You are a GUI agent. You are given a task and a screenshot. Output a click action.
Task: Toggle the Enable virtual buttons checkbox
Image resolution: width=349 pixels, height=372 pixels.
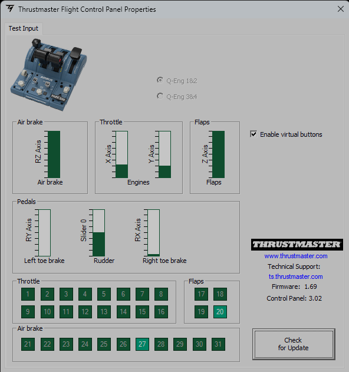coord(253,134)
